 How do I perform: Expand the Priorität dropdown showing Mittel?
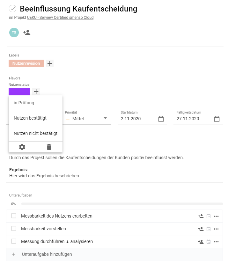click(x=105, y=119)
